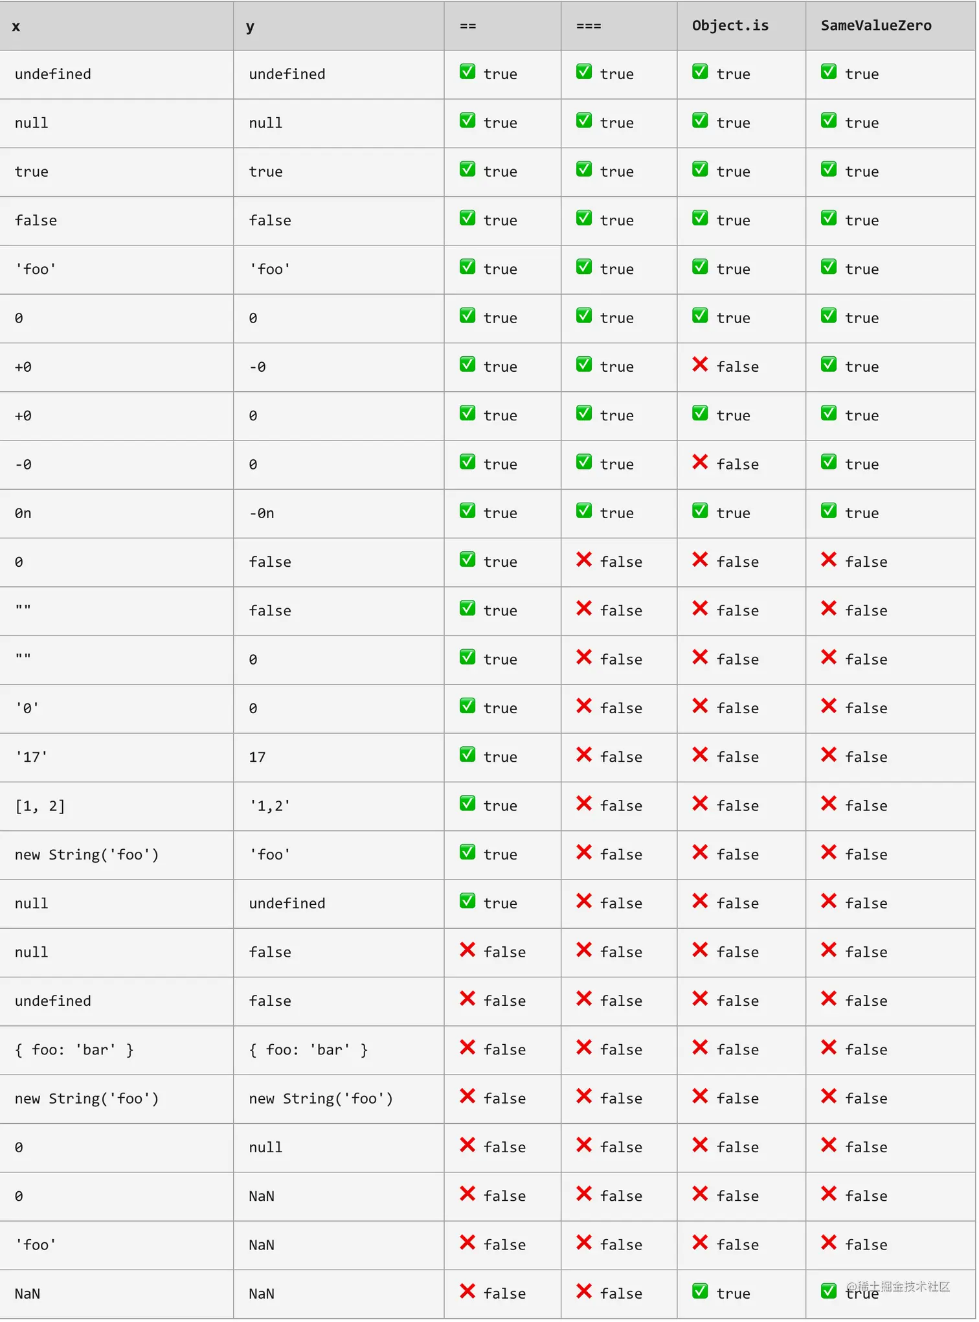The image size is (979, 1322).
Task: Click green checkbox under == in undefined/undefined row
Action: (467, 72)
